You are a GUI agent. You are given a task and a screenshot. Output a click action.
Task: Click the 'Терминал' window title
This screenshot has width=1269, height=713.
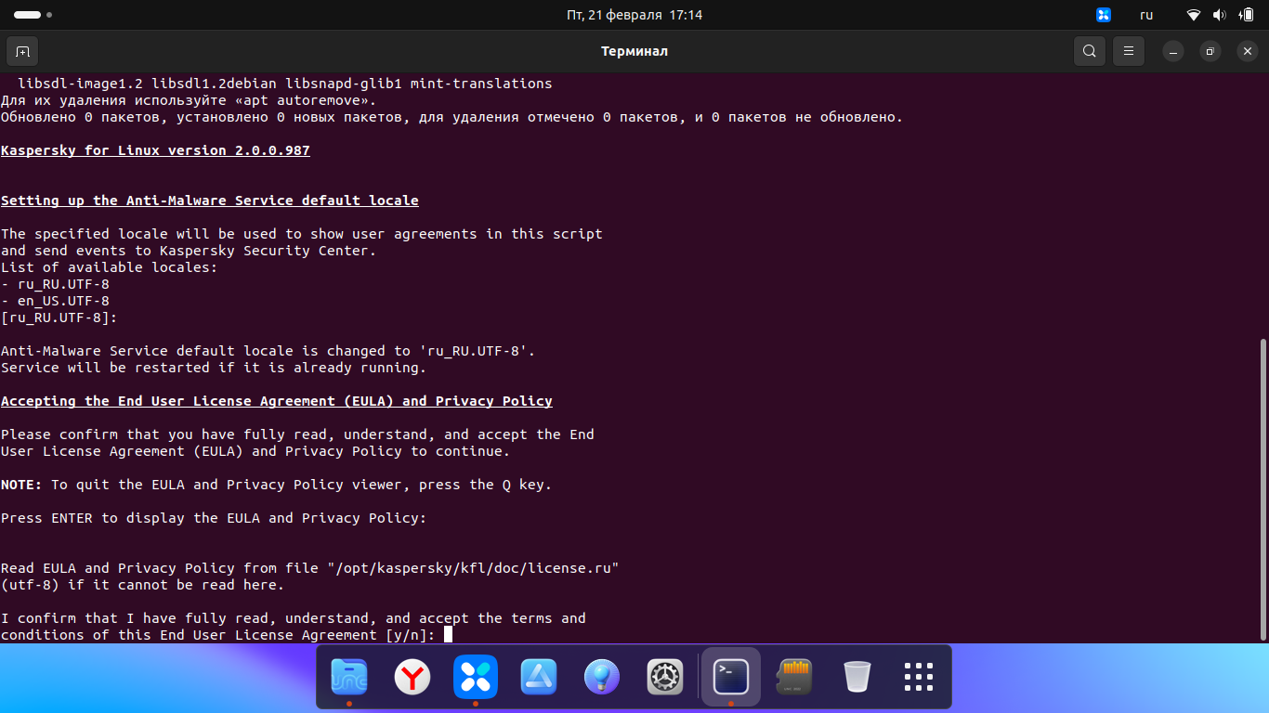click(x=634, y=51)
